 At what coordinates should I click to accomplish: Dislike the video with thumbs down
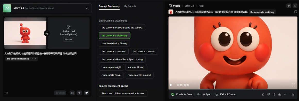click(269, 94)
